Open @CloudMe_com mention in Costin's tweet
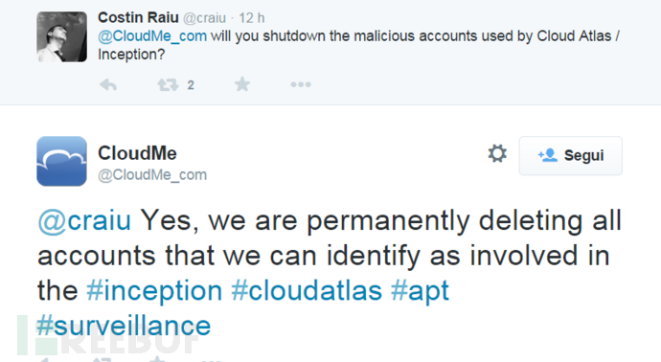661x362 pixels. click(x=152, y=36)
